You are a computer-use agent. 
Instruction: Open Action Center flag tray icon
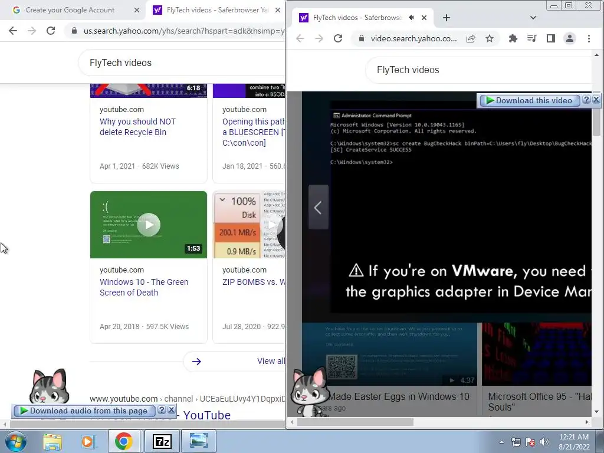point(530,442)
